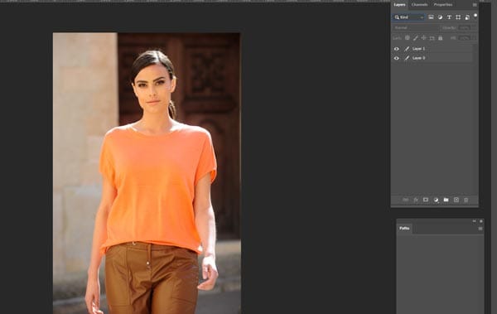The height and width of the screenshot is (314, 497).
Task: Open the layer Opacity dropdown arrow
Action: click(474, 28)
